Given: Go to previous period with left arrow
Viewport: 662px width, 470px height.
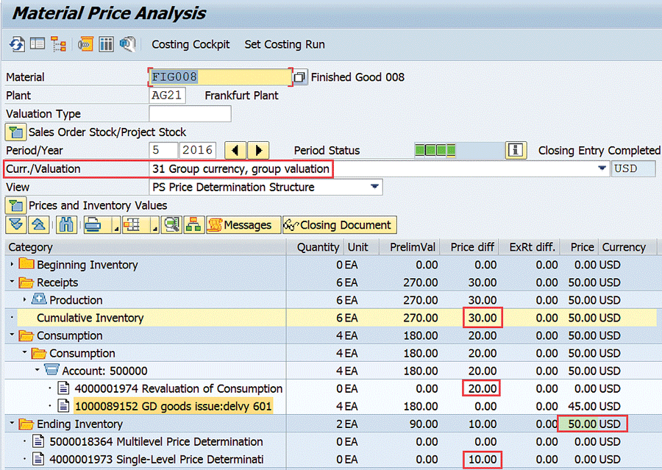Looking at the screenshot, I should coord(234,150).
